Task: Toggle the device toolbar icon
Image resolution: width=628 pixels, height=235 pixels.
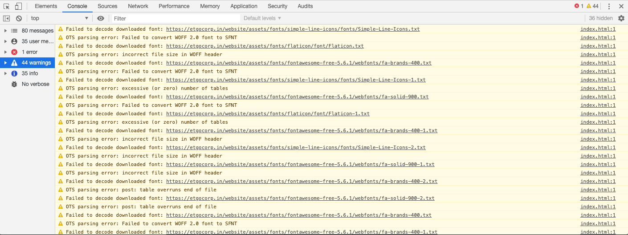Action: 18,6
